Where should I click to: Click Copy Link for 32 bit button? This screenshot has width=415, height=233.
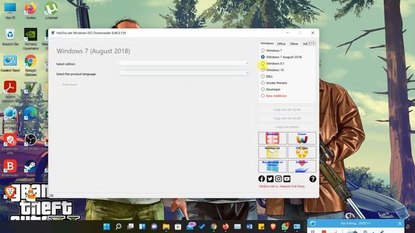tap(287, 109)
